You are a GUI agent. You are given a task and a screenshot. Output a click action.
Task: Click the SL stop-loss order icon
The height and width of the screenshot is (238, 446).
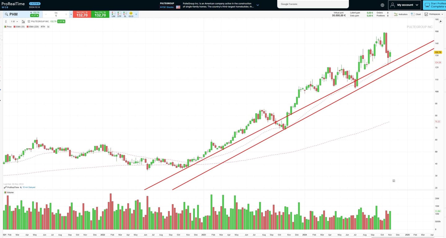[125, 14]
